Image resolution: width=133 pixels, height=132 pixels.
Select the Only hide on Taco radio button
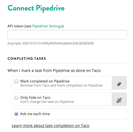[16, 98]
